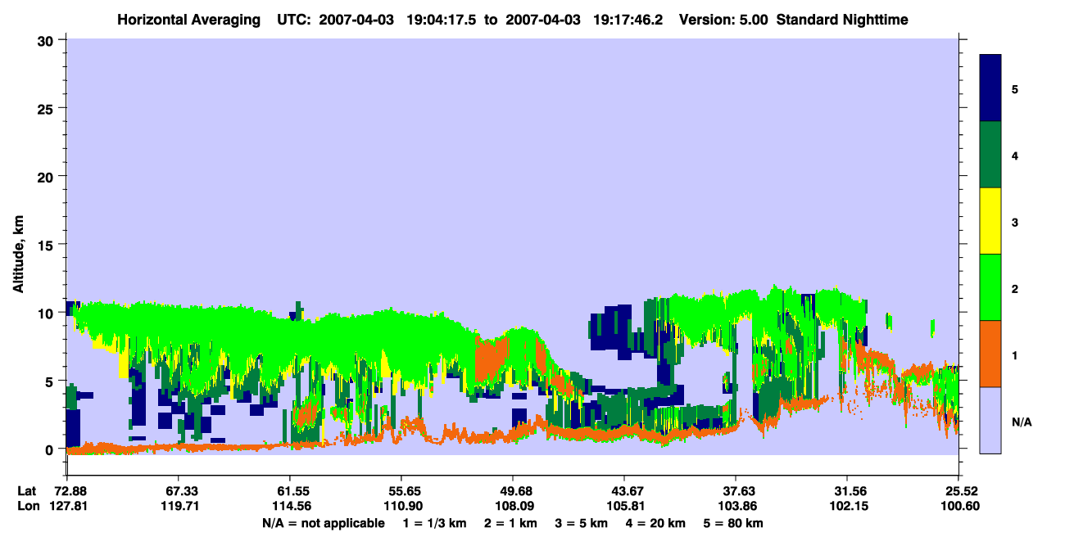Click the colorbar number label 5
This screenshot has width=1065, height=546.
[x=1014, y=88]
